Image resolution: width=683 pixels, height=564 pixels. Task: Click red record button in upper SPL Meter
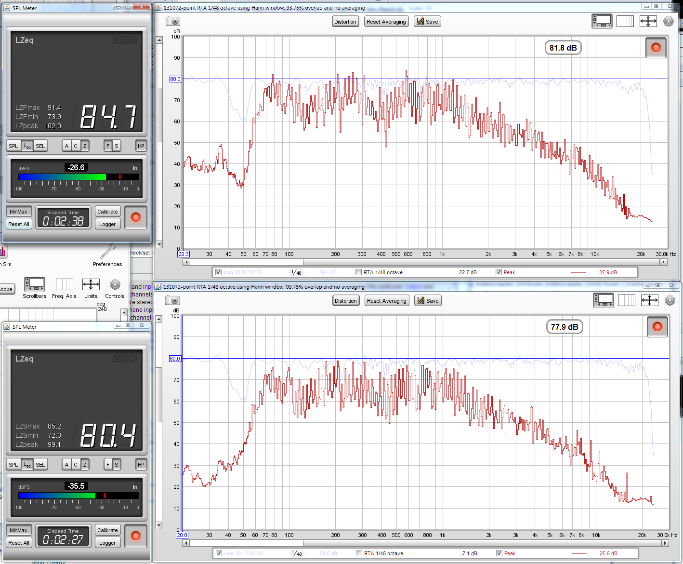pos(136,217)
